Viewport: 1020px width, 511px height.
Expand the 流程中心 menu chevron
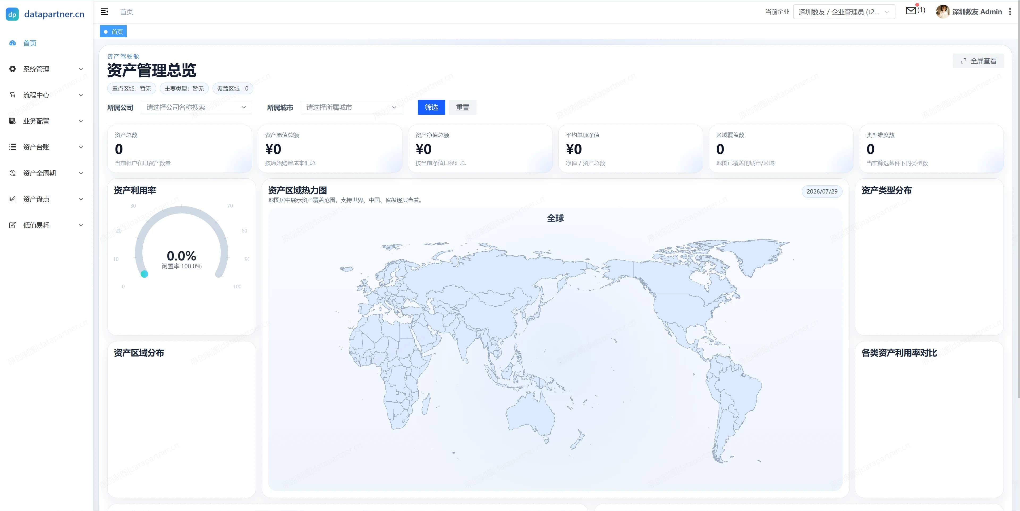[x=81, y=95]
